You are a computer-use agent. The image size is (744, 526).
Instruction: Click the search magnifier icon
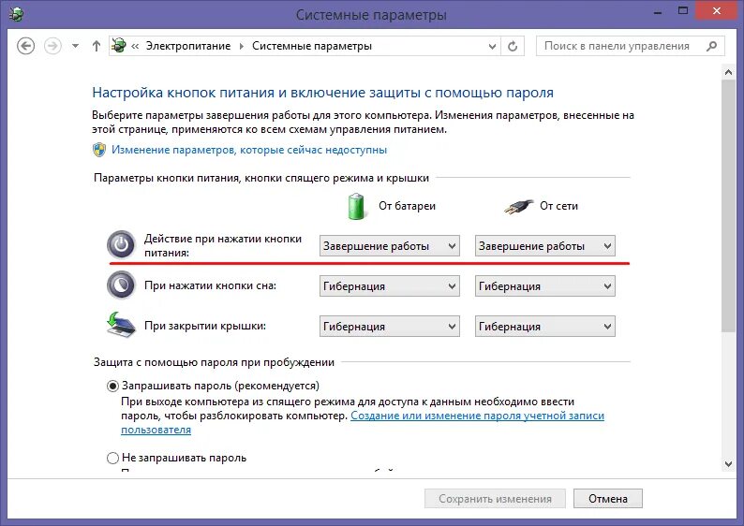(711, 46)
